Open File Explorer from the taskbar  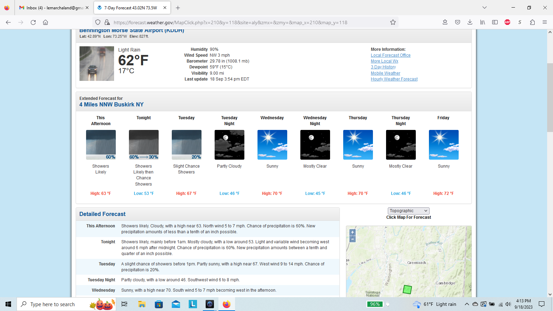coord(142,304)
